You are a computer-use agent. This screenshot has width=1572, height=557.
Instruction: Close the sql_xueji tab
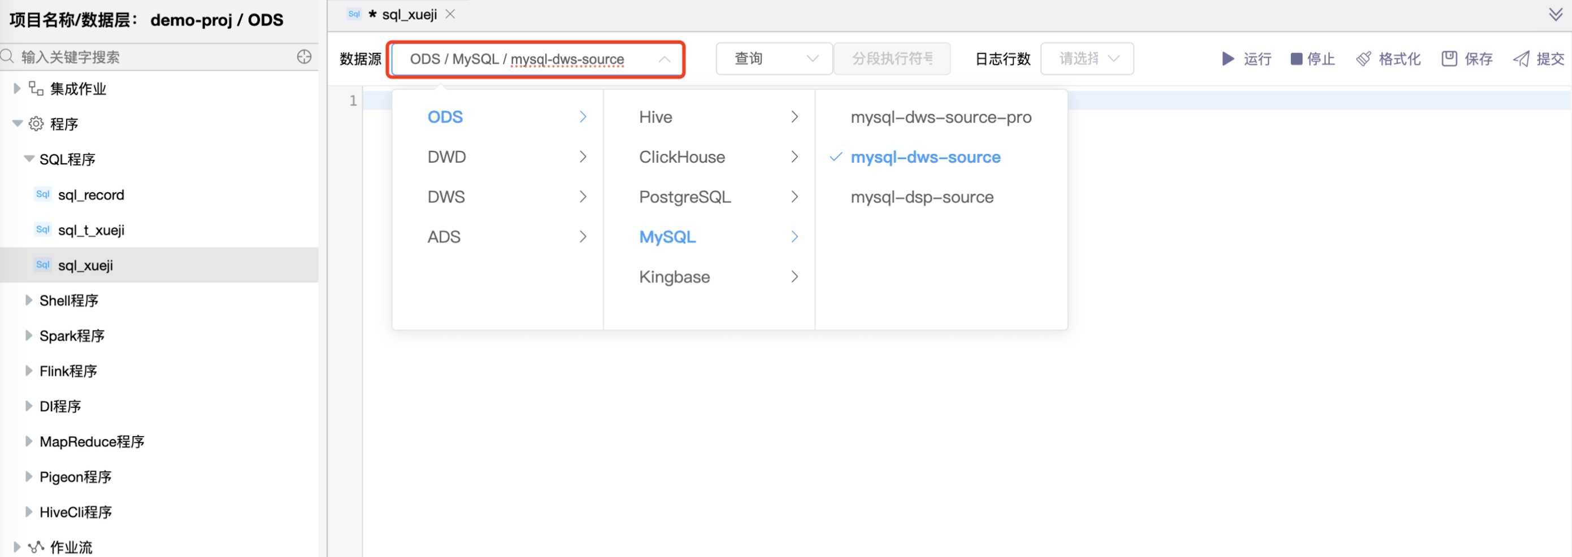[x=450, y=14]
